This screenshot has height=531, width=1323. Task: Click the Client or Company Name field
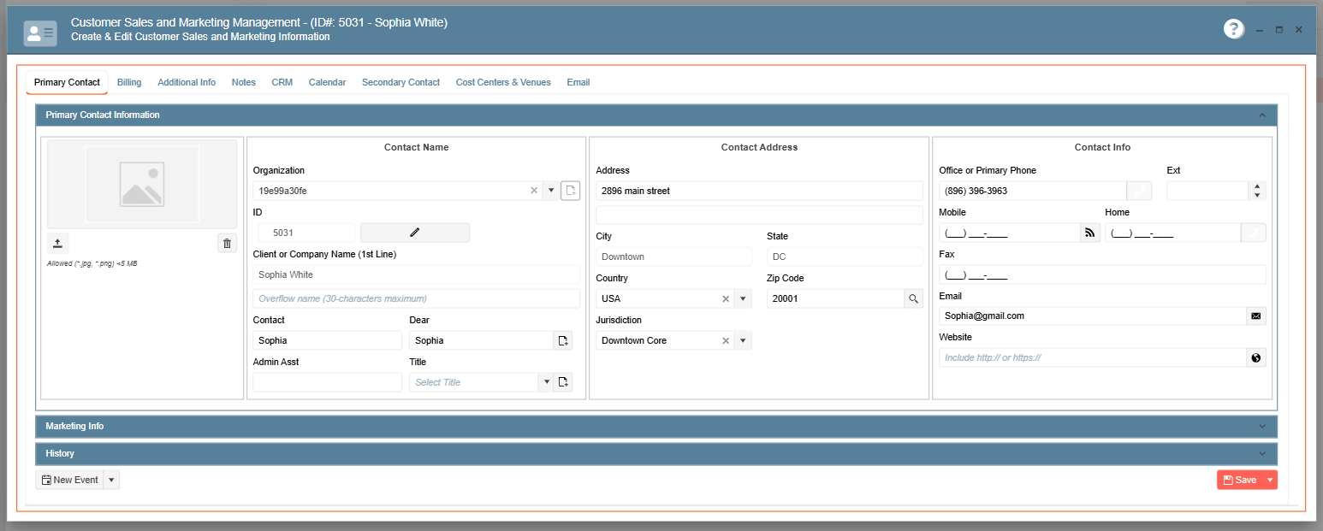(x=416, y=274)
